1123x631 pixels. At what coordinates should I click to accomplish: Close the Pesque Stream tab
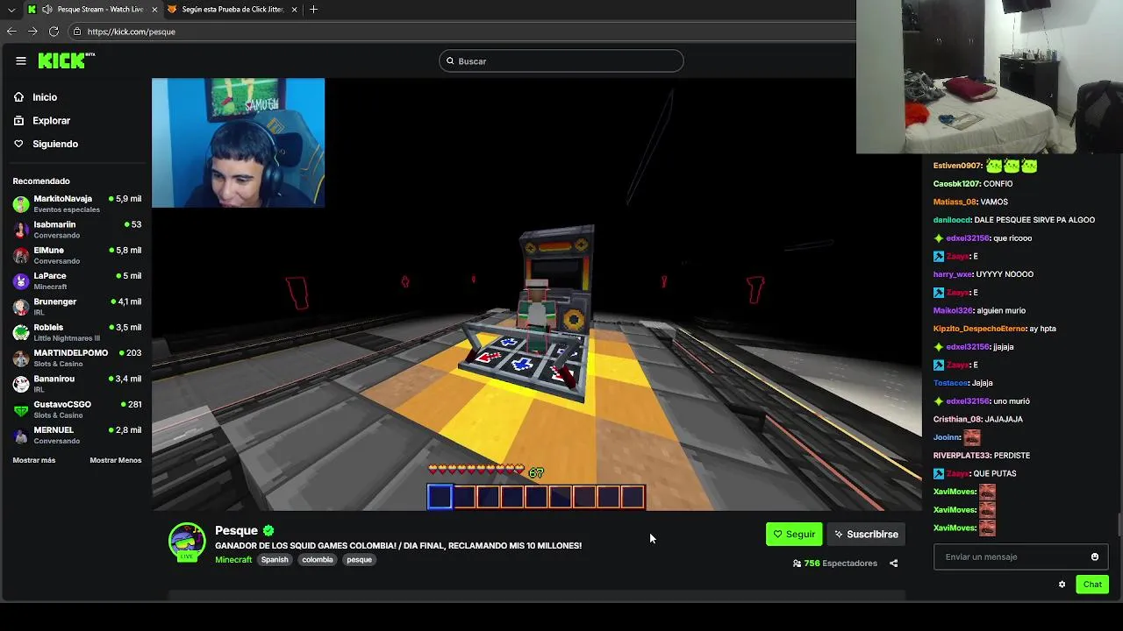[155, 10]
